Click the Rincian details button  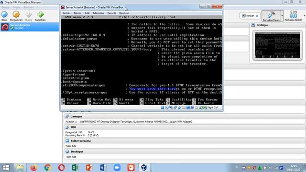point(250,16)
